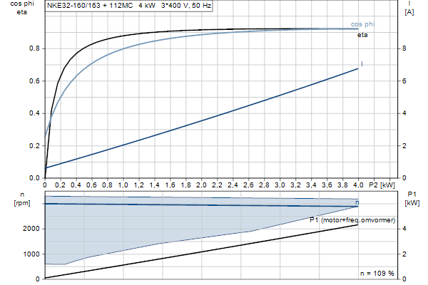
Task: Click the 0.6 value on left axis
Action: (34, 81)
